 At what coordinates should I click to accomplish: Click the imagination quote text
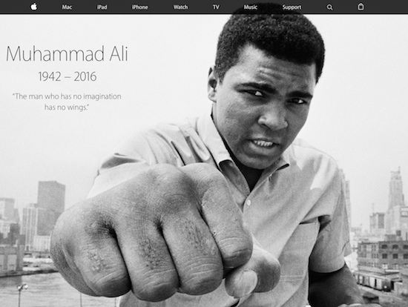click(x=67, y=102)
